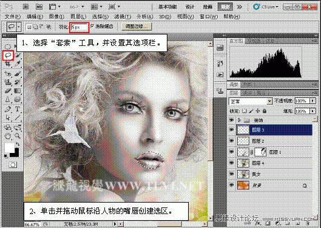Viewport: 321px width, 228px height.
Task: Select the Sharpen triangle tool
Action: pos(8,100)
